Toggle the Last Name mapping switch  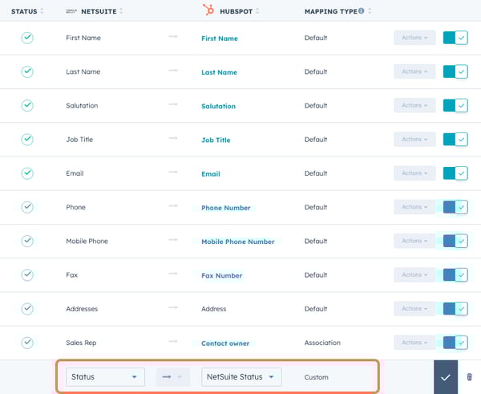(455, 71)
